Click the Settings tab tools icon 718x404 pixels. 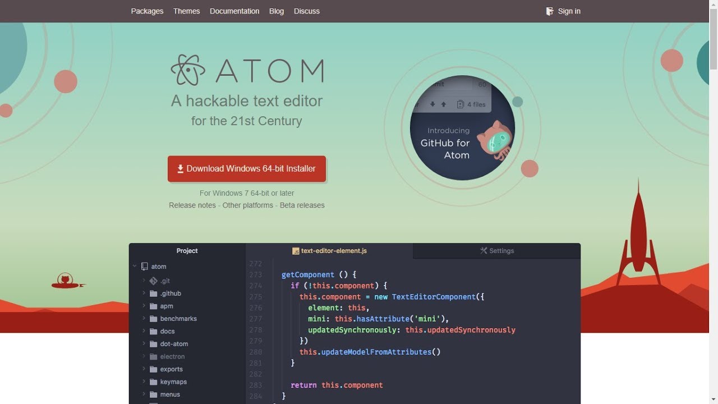pyautogui.click(x=484, y=251)
